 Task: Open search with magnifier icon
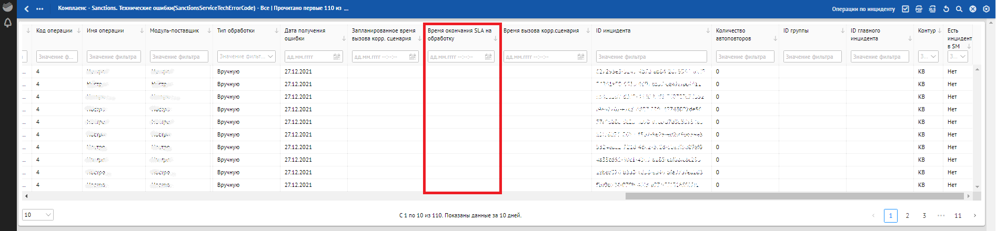click(x=959, y=9)
